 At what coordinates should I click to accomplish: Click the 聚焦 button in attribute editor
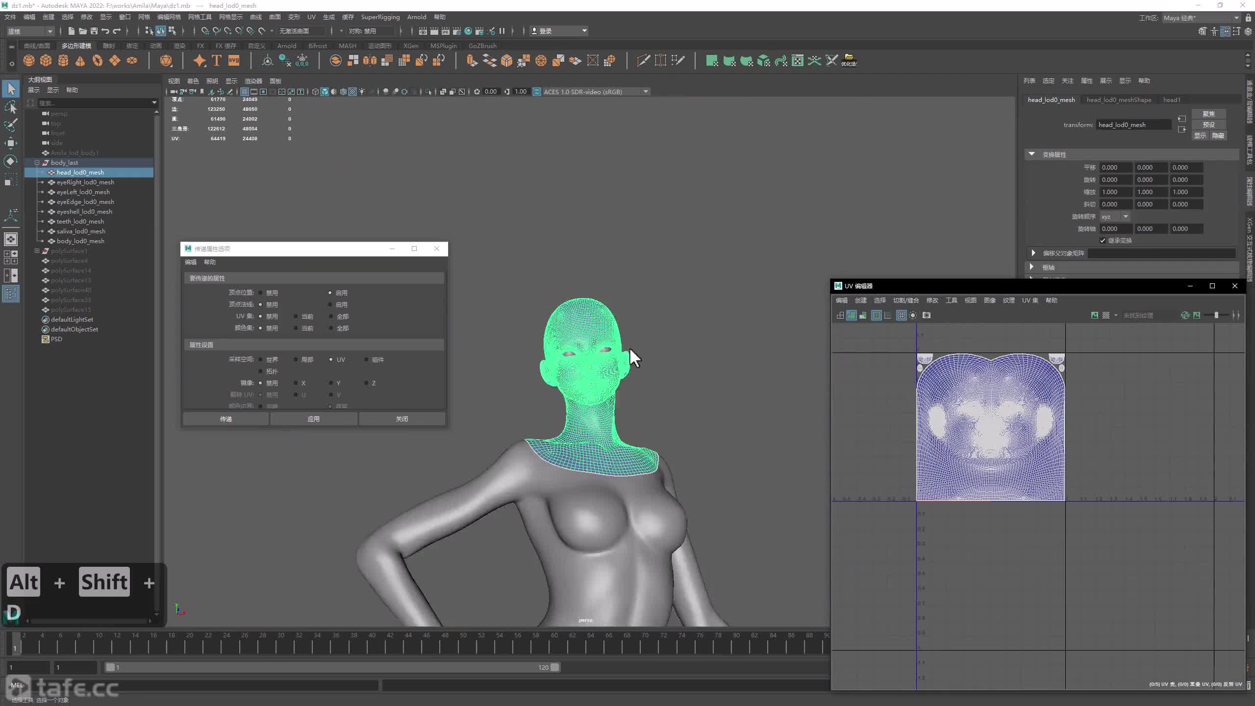click(1209, 114)
